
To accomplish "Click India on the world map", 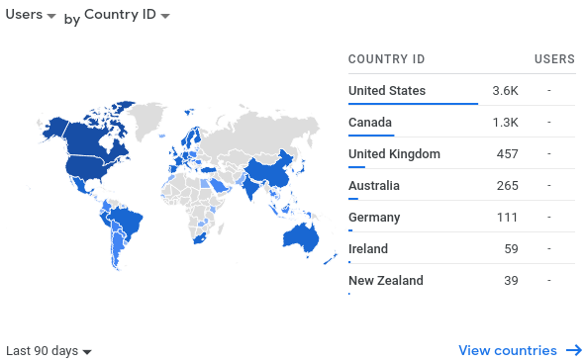I will (250, 185).
